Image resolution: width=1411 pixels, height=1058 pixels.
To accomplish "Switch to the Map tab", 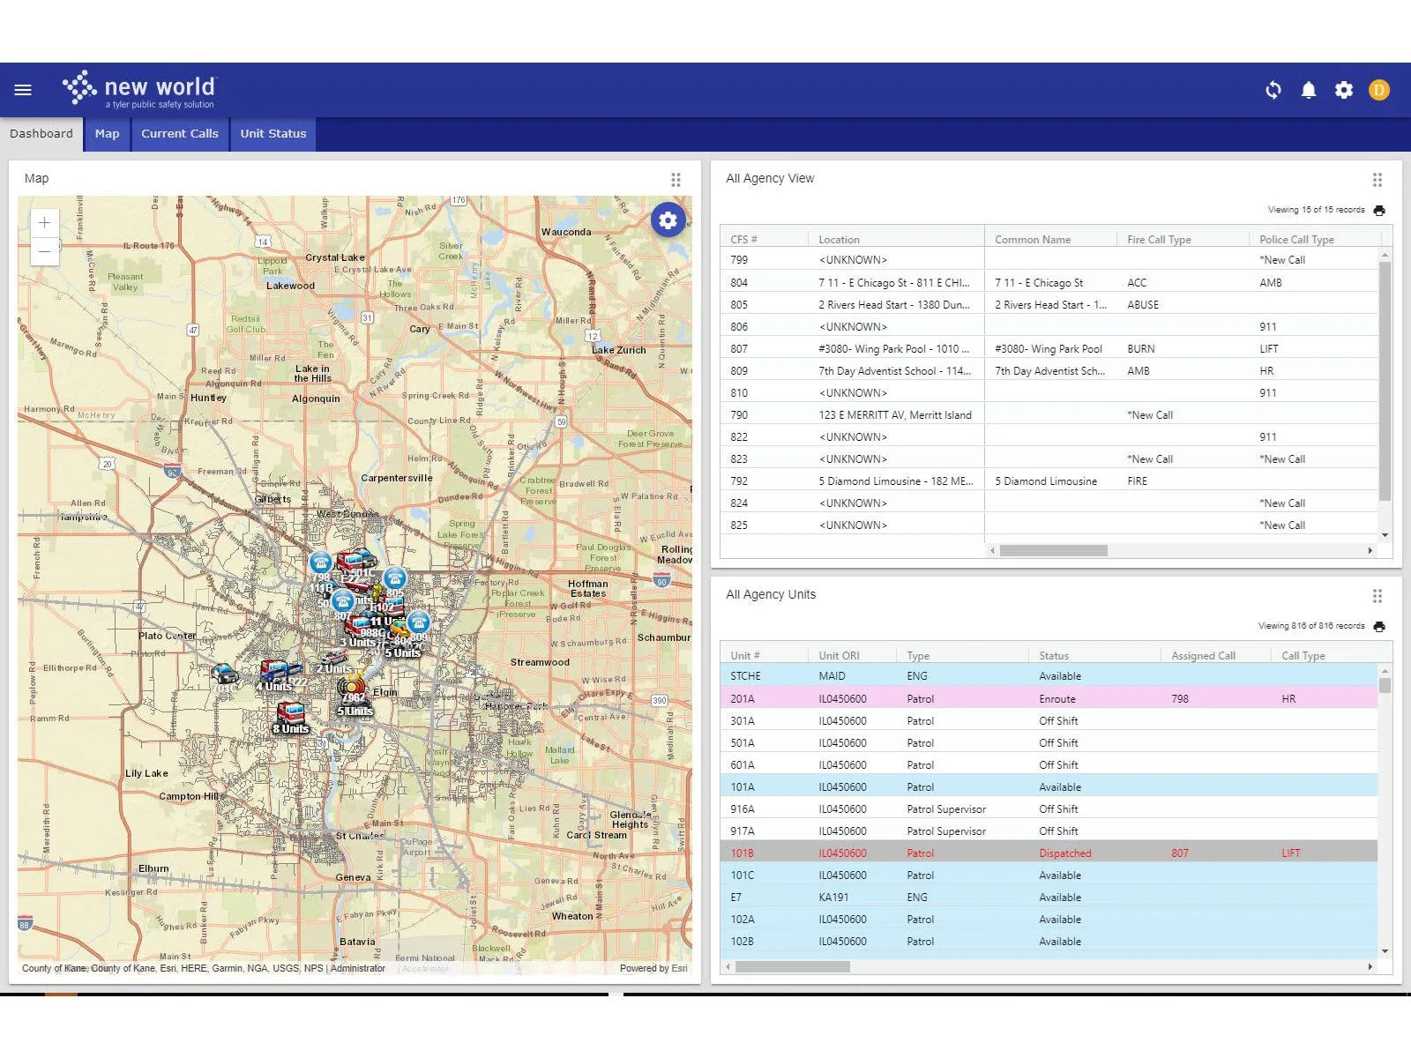I will [107, 134].
